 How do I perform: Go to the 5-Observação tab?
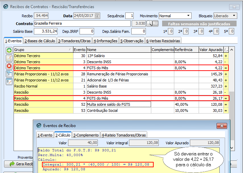point(132,41)
